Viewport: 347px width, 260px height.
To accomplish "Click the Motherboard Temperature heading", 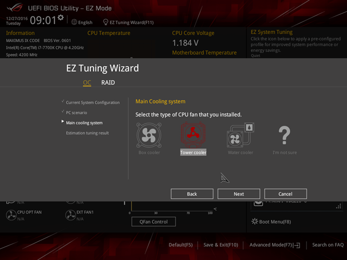I will pyautogui.click(x=204, y=53).
